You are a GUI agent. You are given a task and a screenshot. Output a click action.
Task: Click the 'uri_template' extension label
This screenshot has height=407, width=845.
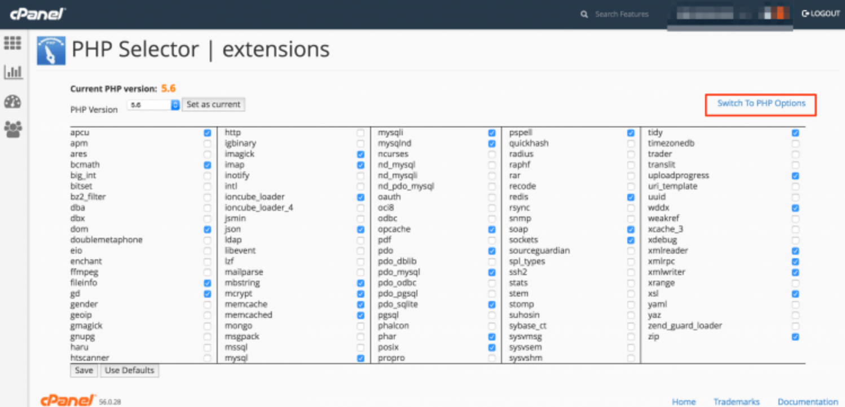coord(672,187)
